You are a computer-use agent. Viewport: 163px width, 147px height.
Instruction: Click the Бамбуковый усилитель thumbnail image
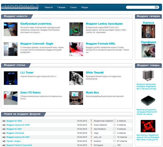click(11, 29)
